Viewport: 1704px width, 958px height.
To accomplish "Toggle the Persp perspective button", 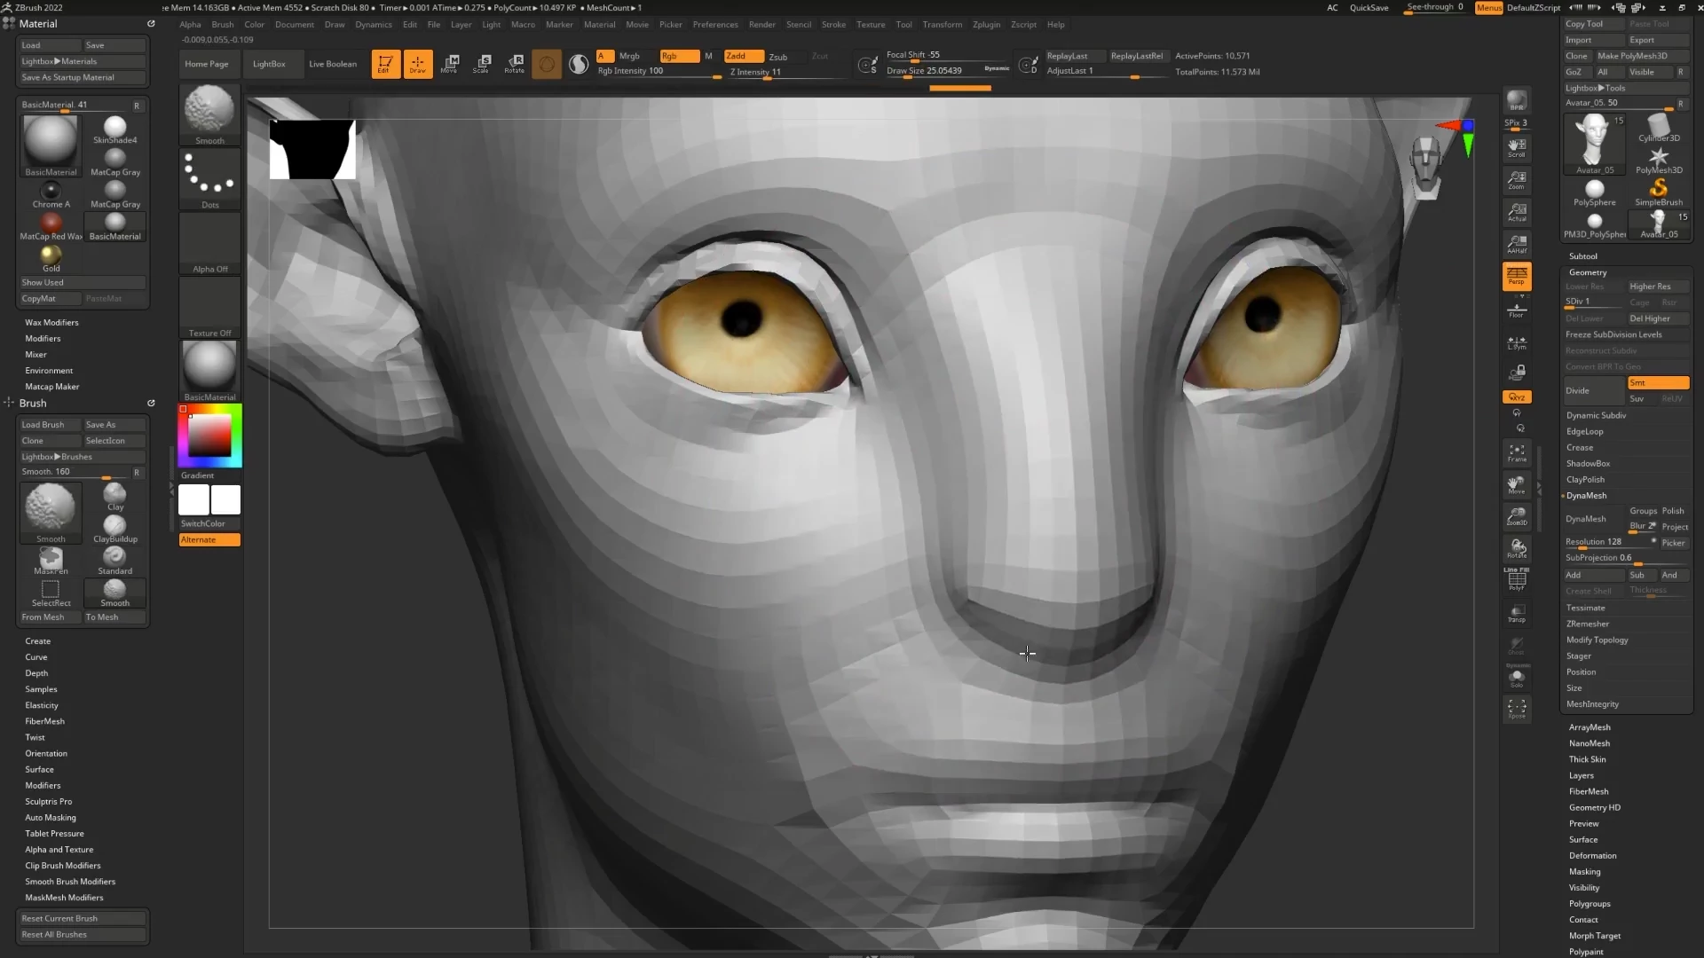I will coord(1517,277).
